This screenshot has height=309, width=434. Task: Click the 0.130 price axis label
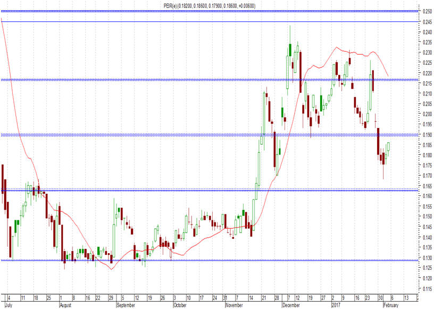click(x=428, y=258)
